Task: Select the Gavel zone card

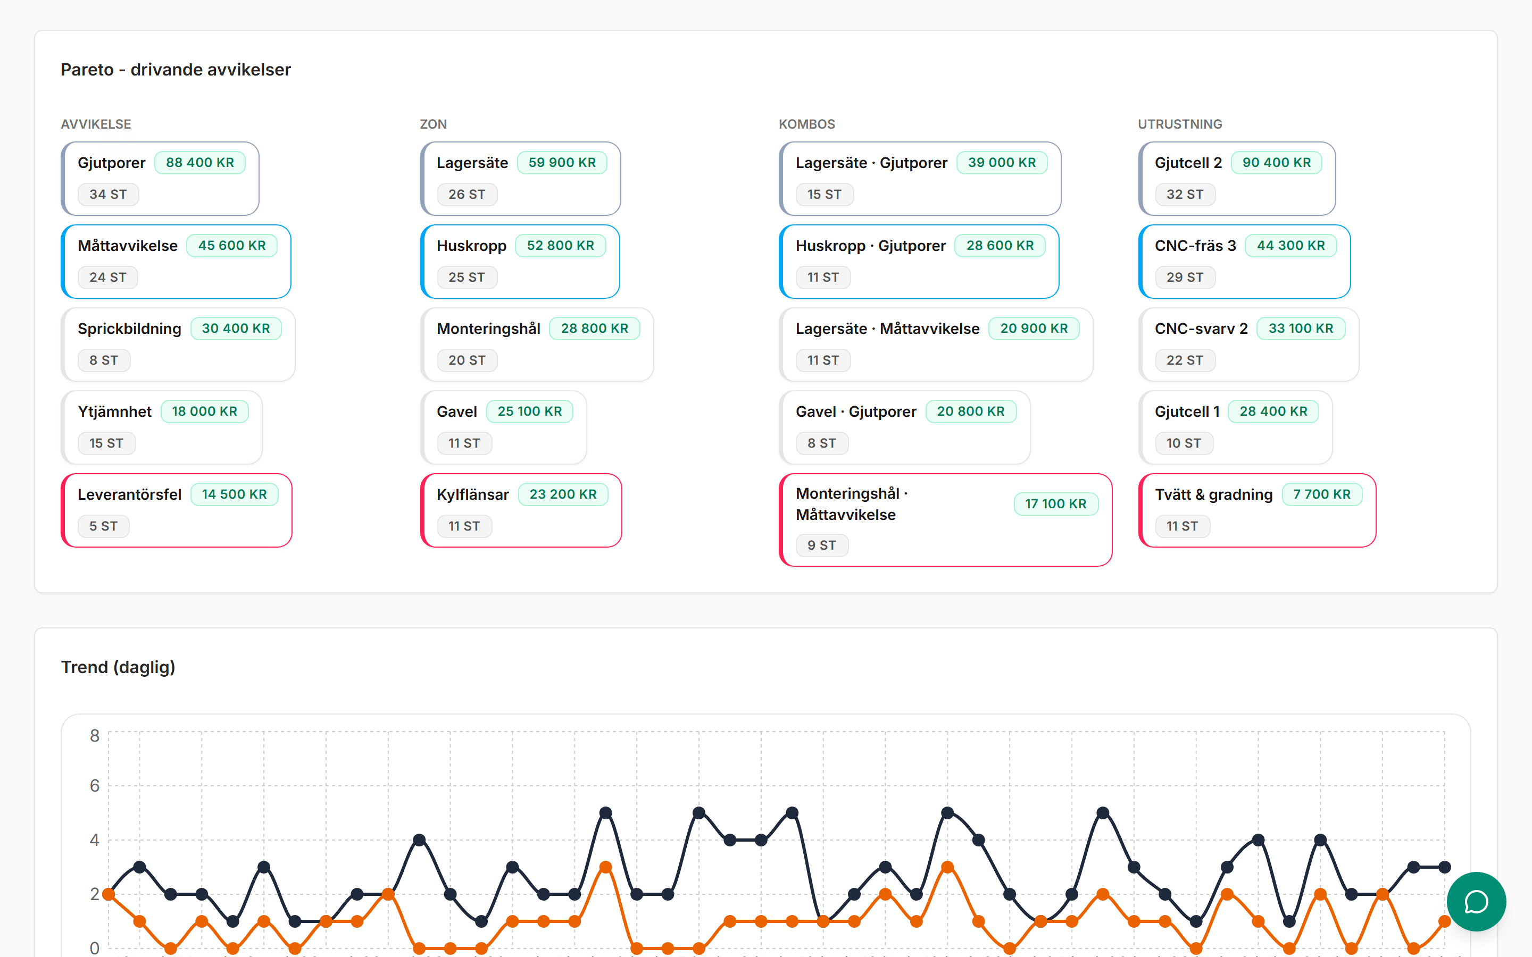Action: [503, 427]
